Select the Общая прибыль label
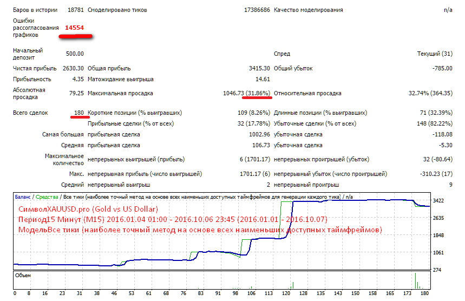This screenshot has width=465, height=301. point(109,68)
